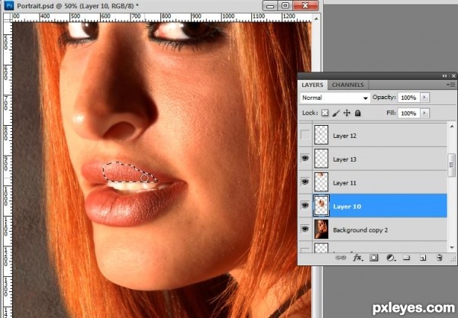Click the Fill 100% value field
This screenshot has height=318, width=458.
click(408, 113)
